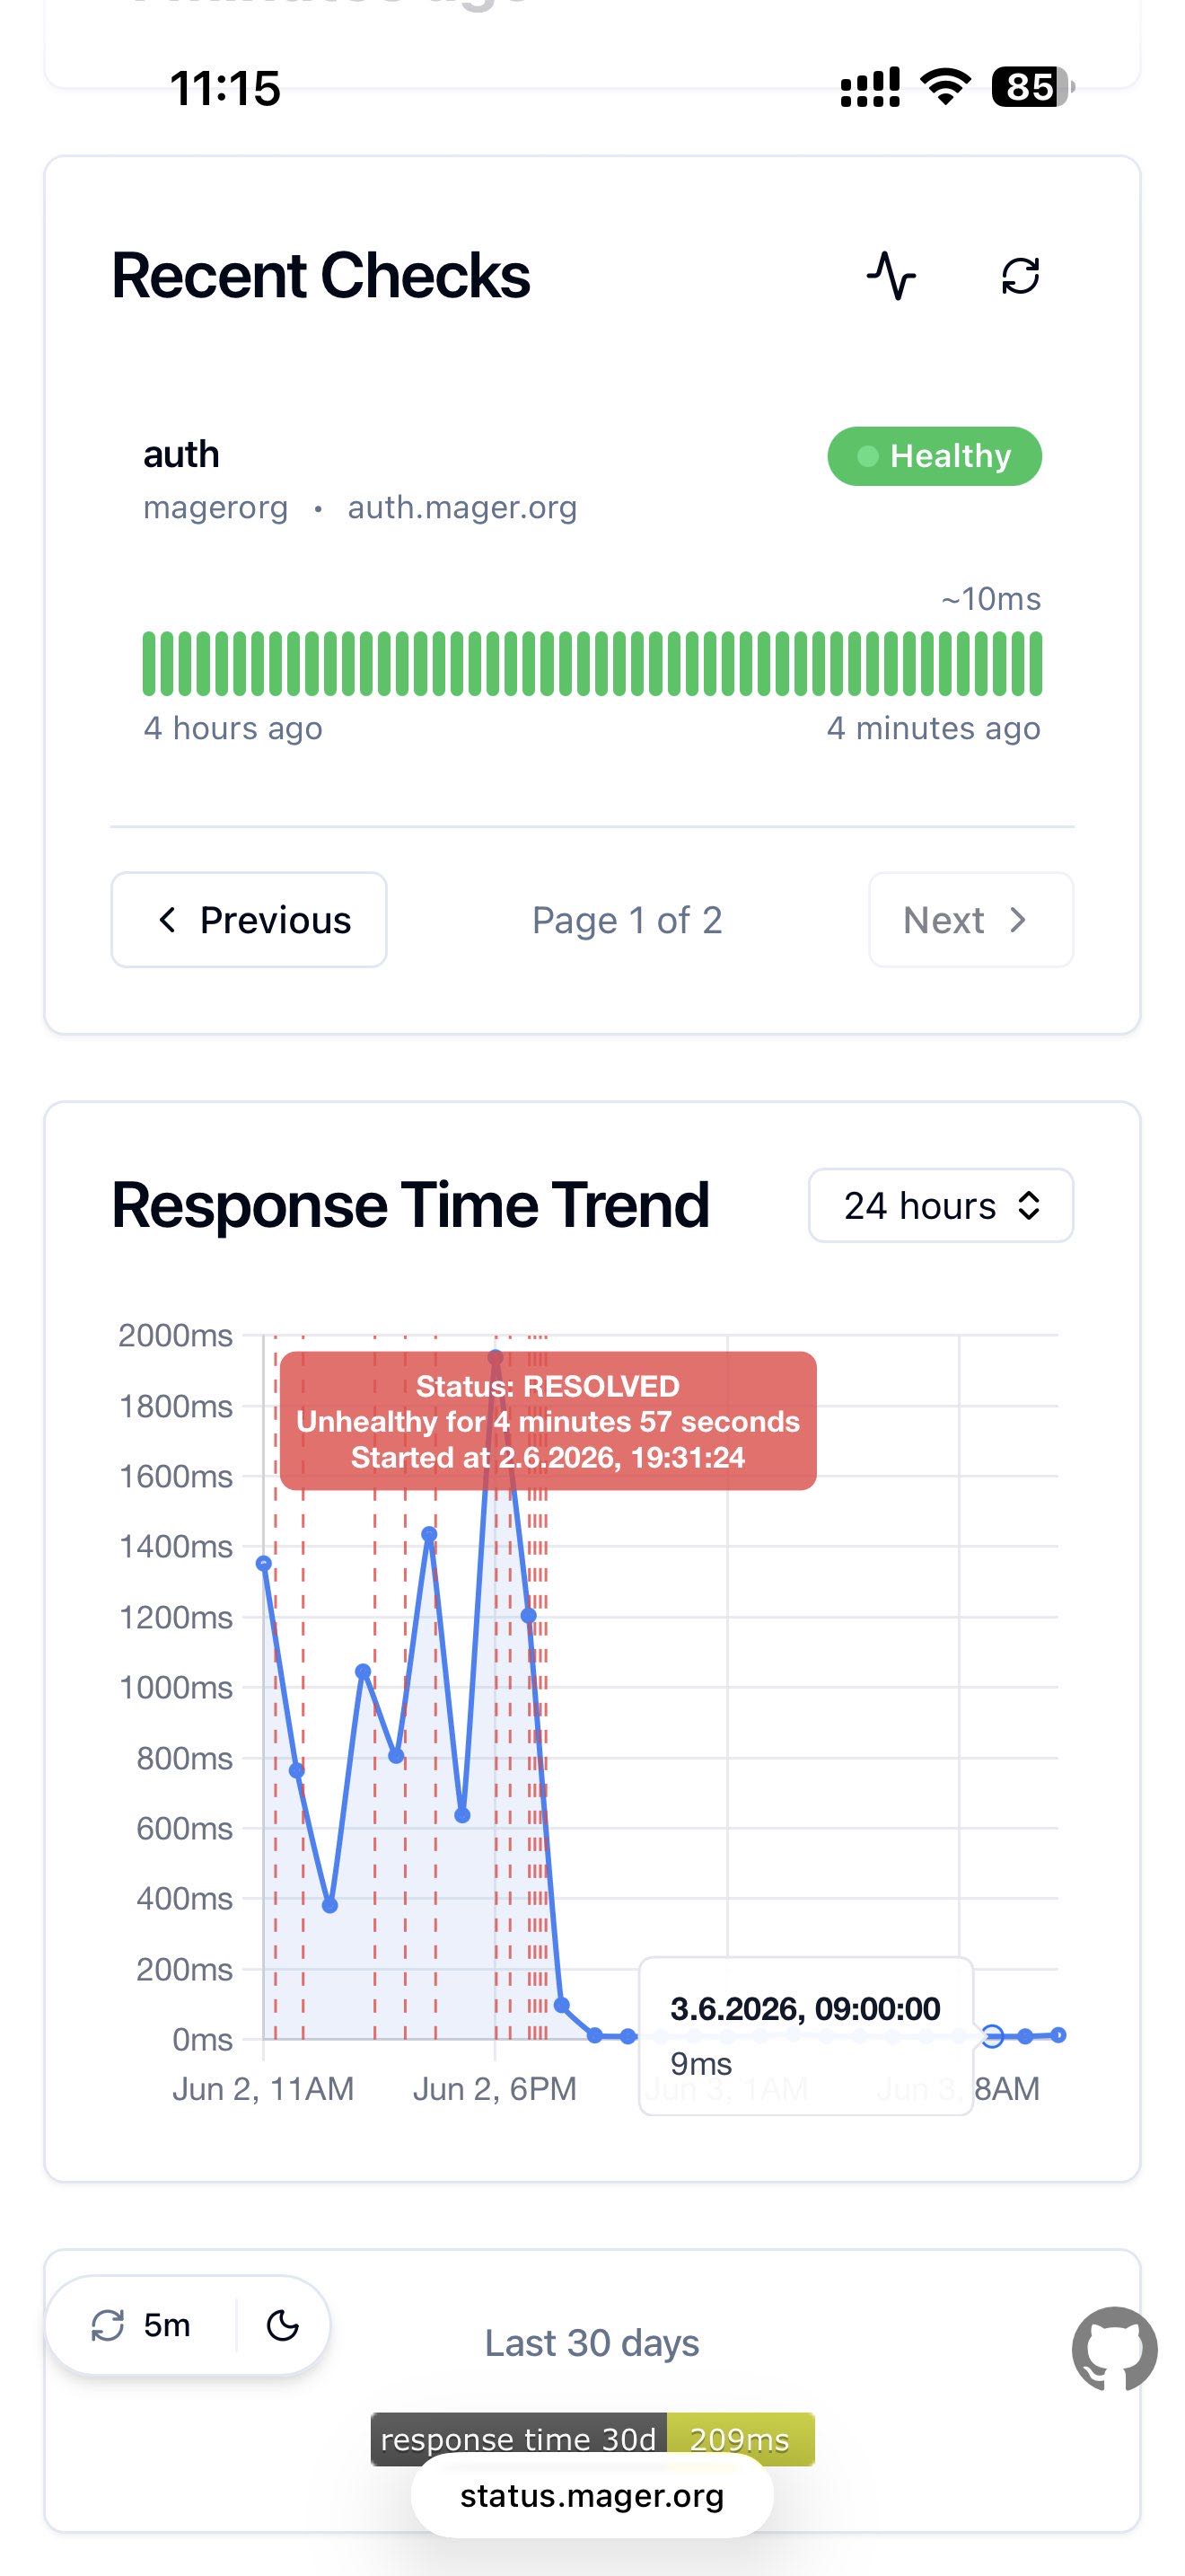The image size is (1185, 2576).
Task: Go to the Previous page
Action: [x=249, y=919]
